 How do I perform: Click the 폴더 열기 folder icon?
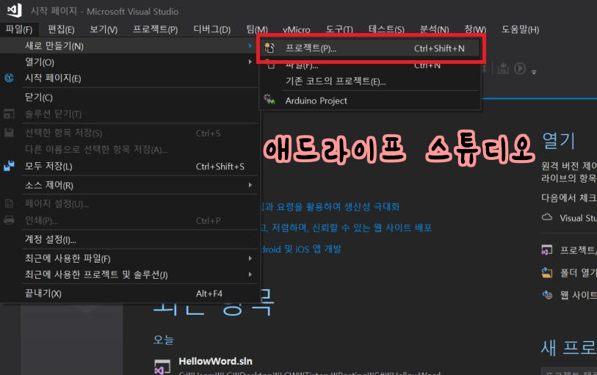pyautogui.click(x=547, y=272)
